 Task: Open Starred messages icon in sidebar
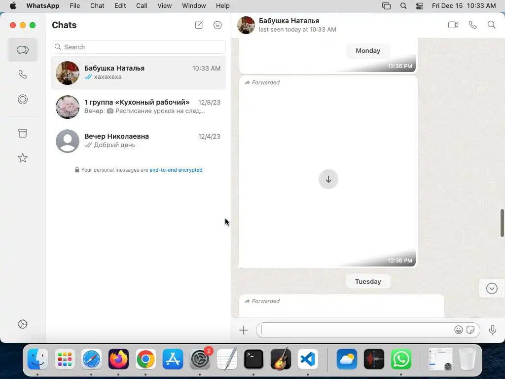tap(23, 158)
